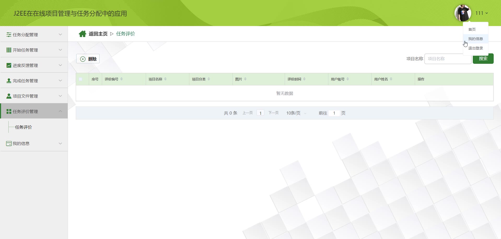Viewport: 501px width, 239px height.
Task: Click the 暂无数据 empty table text
Action: (x=285, y=93)
